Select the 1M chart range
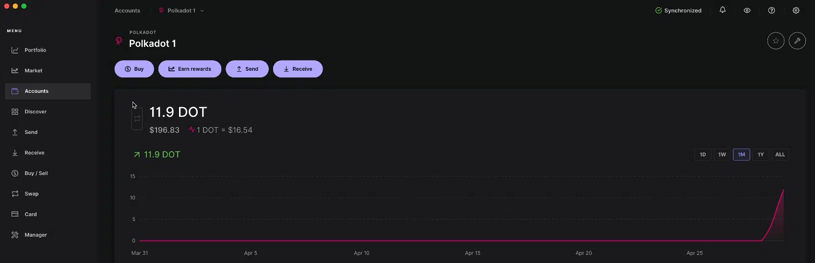815x263 pixels. [741, 154]
